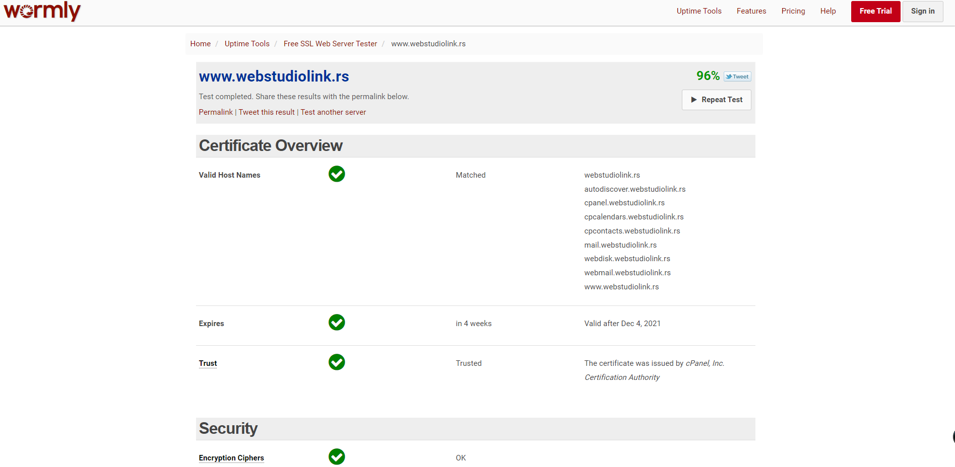
Task: Click the OK status for Encryption Ciphers
Action: [461, 458]
